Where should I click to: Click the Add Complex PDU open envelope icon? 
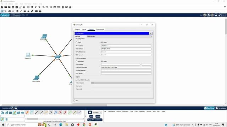pyautogui.click(x=40, y=11)
